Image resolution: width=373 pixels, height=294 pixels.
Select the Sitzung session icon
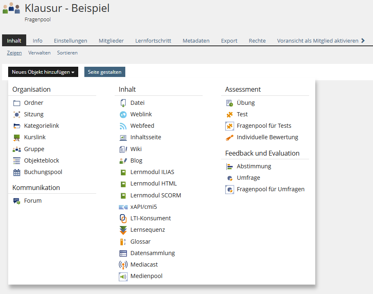pos(17,114)
